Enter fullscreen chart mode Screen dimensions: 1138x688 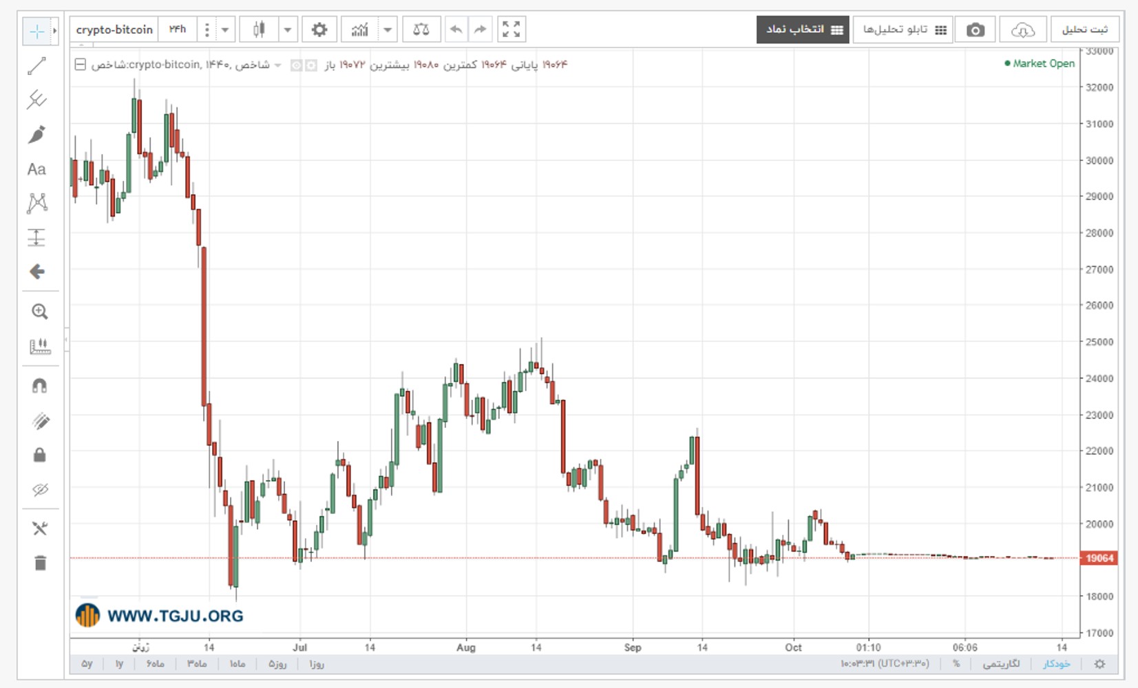pos(511,30)
